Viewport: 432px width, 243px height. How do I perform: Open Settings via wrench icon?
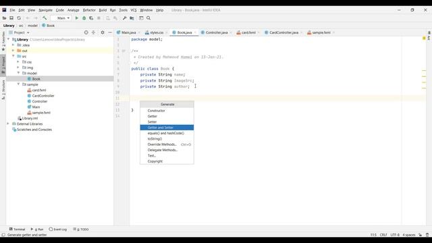tap(124, 18)
